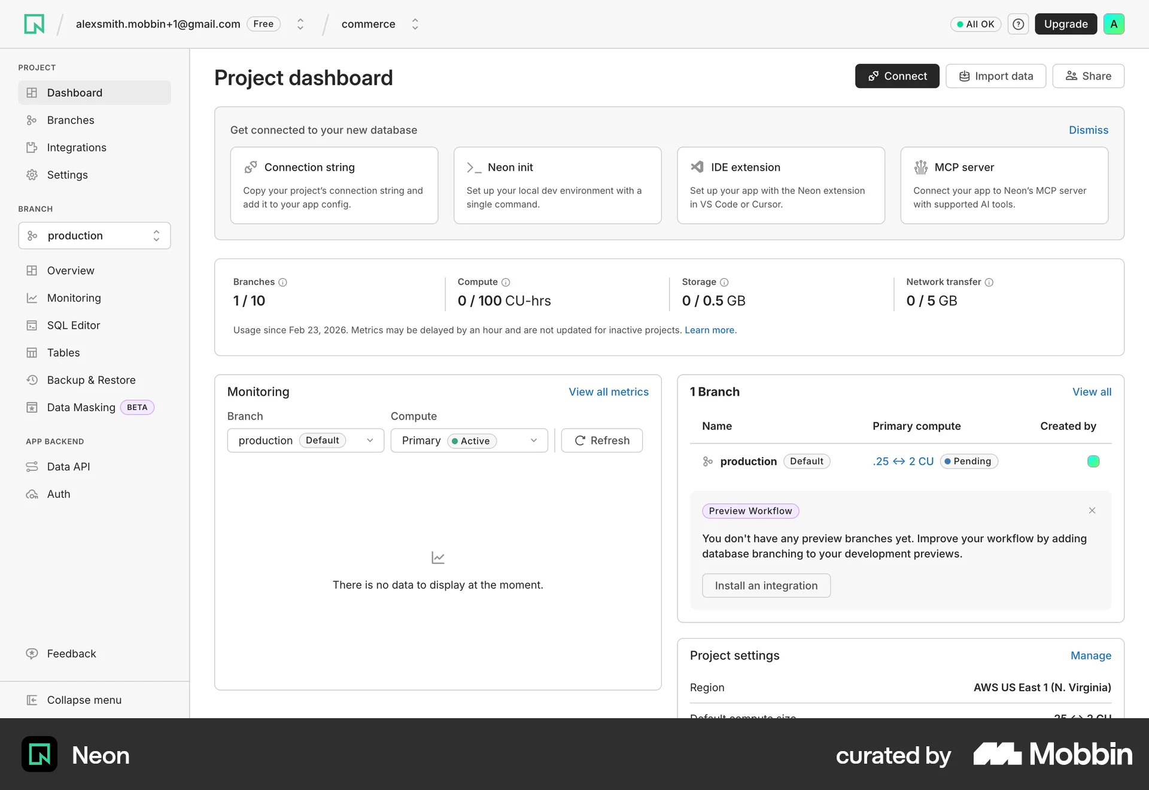Click the Collapse menu label
This screenshot has height=790, width=1149.
point(84,700)
